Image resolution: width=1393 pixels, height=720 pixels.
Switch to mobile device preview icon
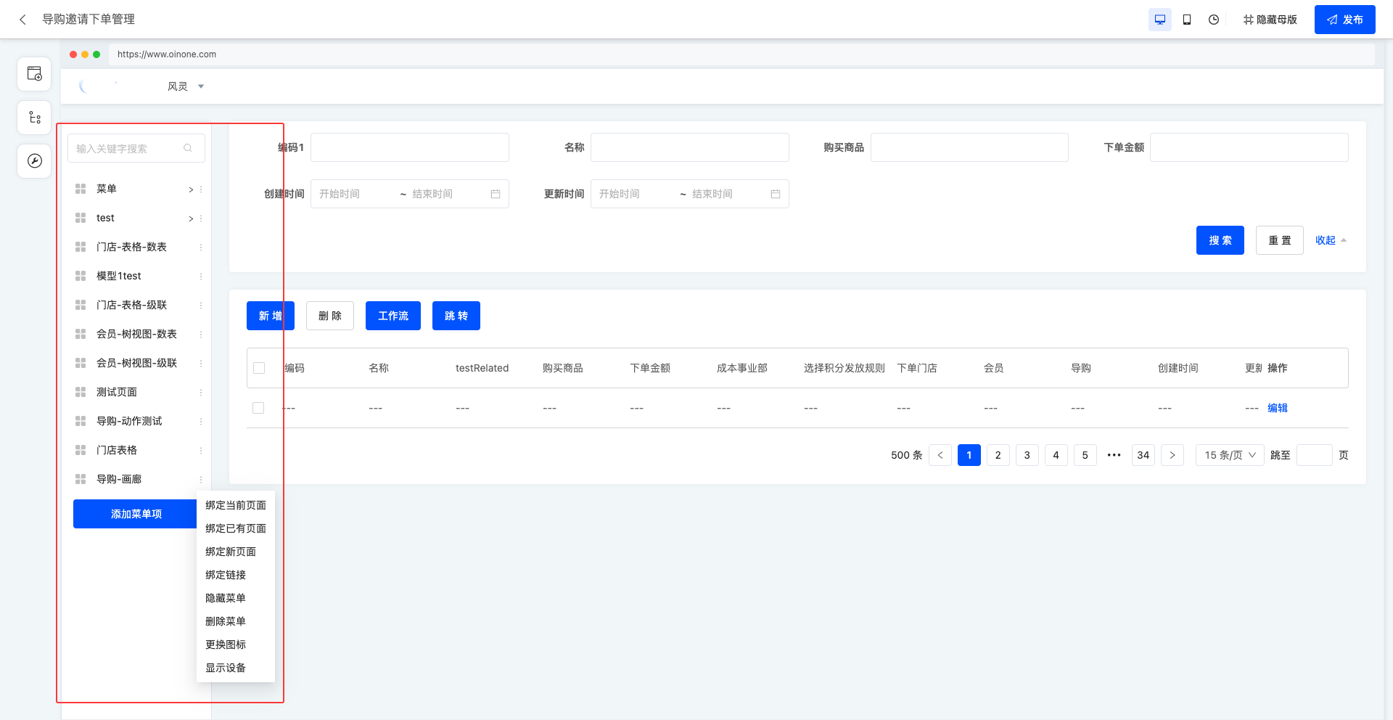click(1187, 20)
